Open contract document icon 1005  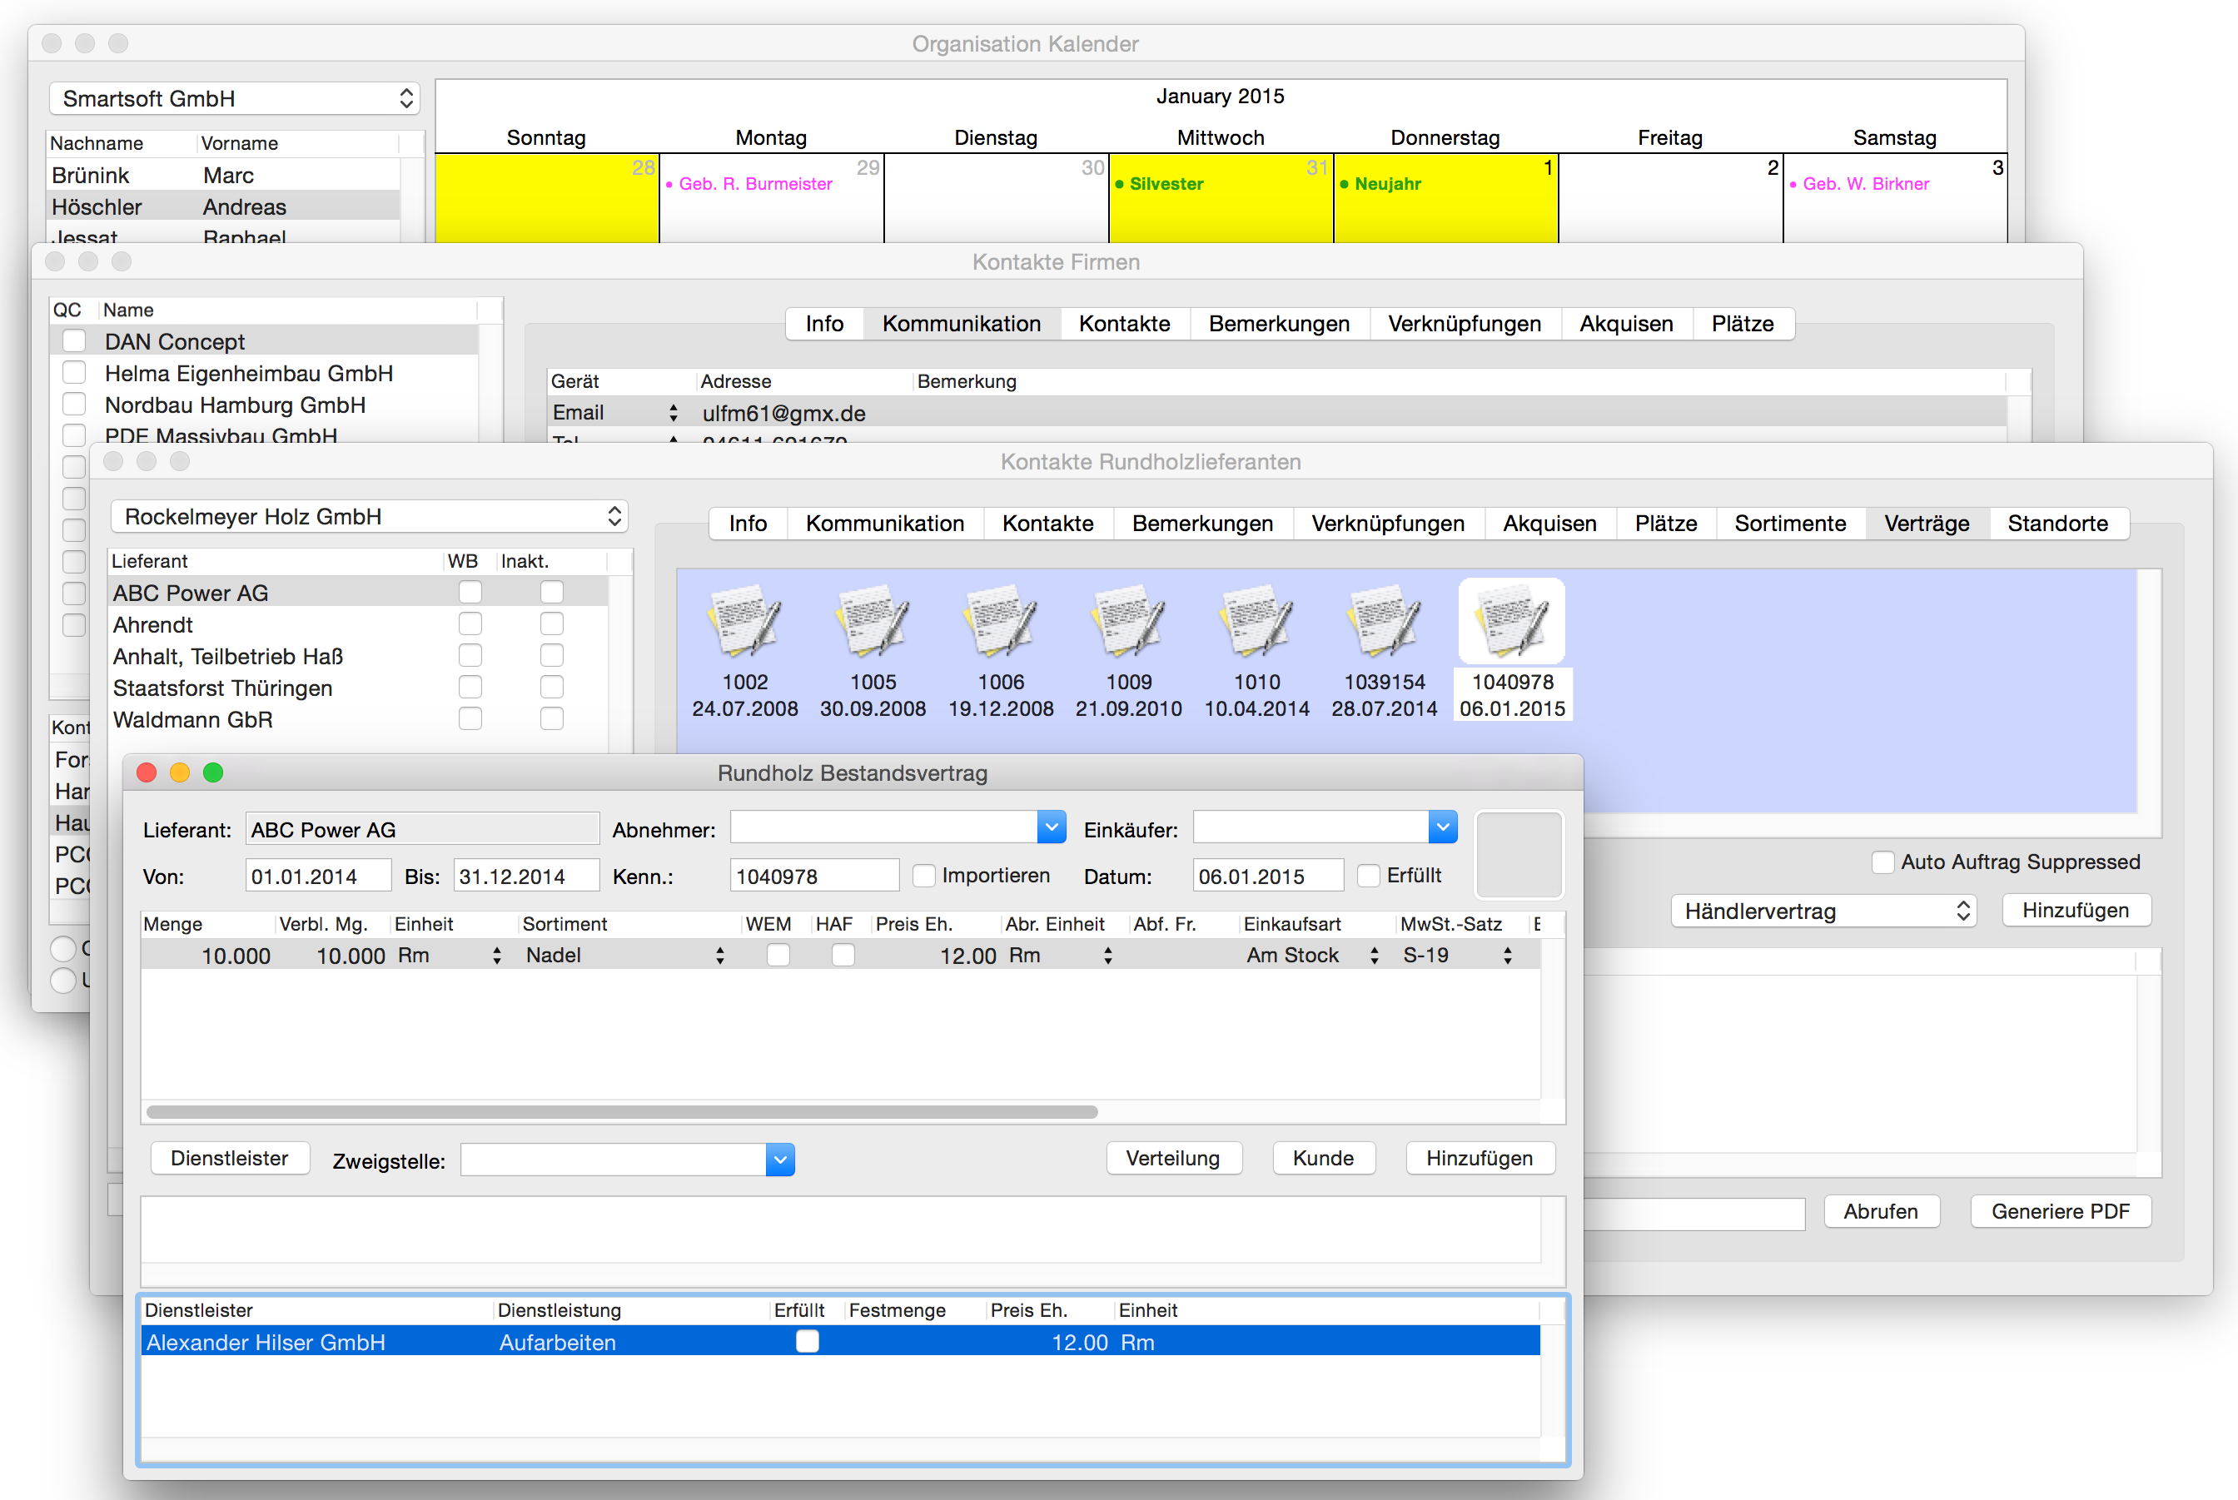pyautogui.click(x=873, y=622)
